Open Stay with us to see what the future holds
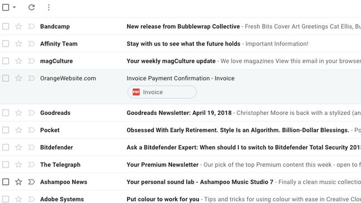This screenshot has width=361, height=203. click(x=183, y=44)
